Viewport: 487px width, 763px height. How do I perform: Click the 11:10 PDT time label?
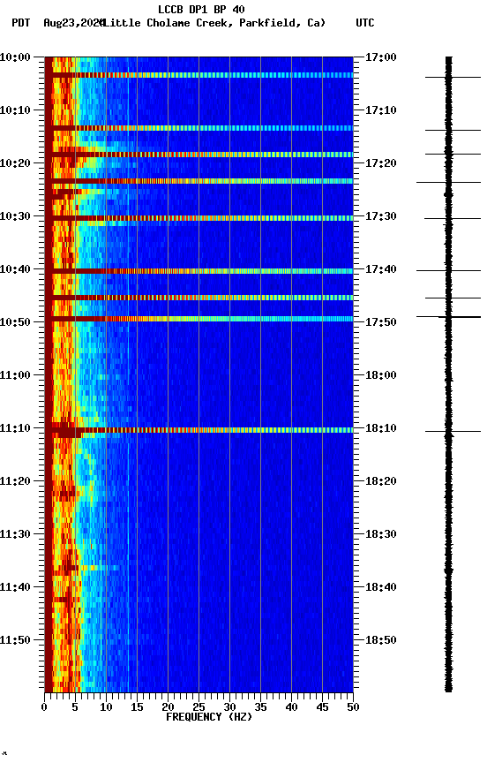tap(15, 428)
